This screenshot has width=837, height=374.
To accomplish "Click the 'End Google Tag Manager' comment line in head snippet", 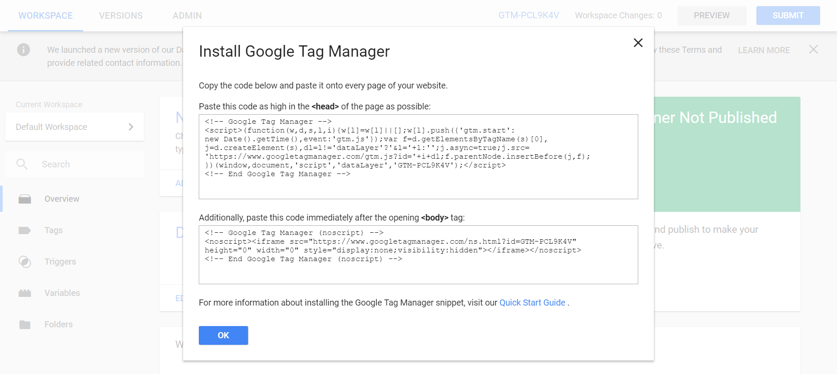I will tap(278, 174).
